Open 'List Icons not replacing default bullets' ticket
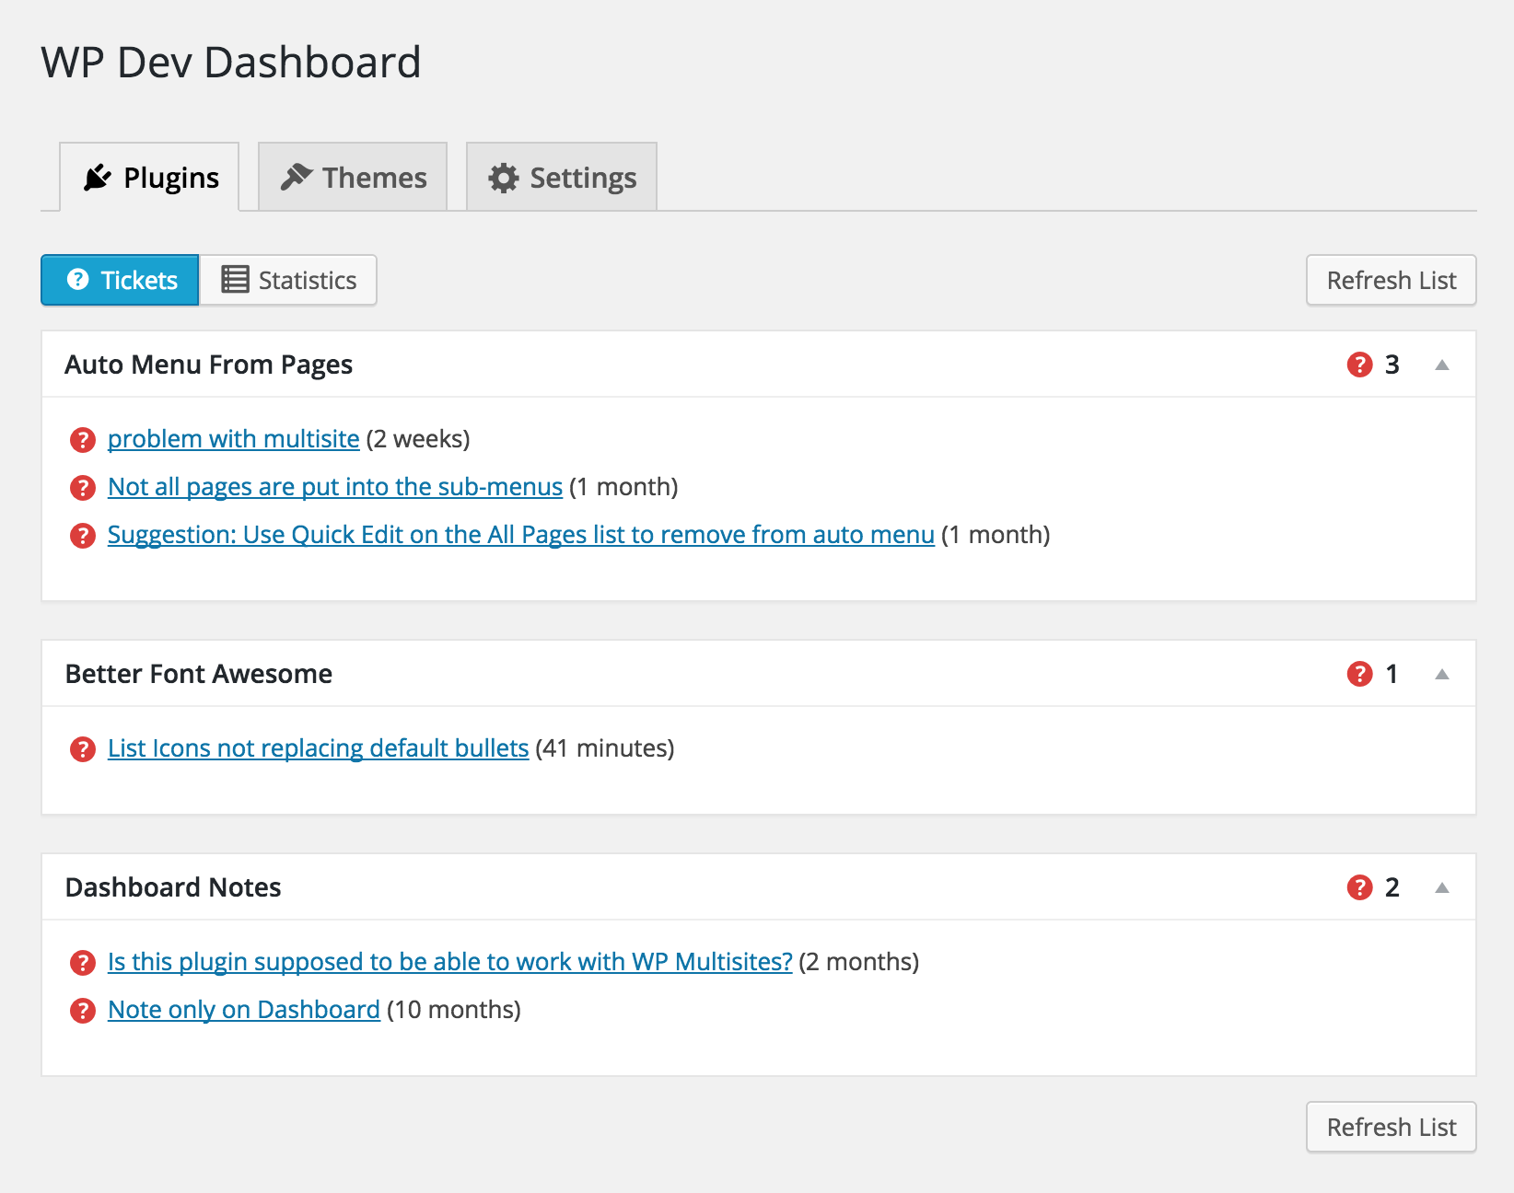Screen dimensions: 1514x1193 pyautogui.click(x=319, y=748)
